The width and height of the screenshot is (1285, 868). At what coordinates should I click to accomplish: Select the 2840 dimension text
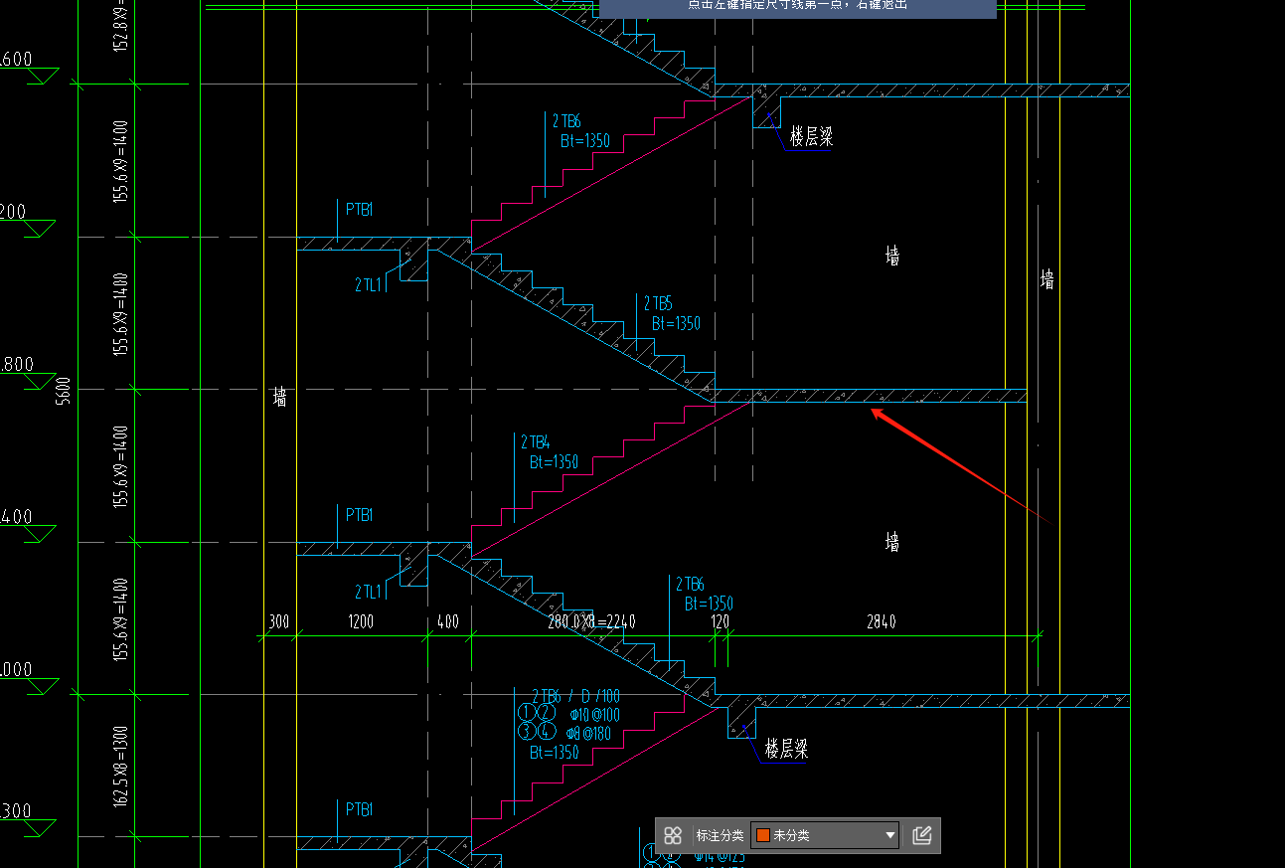tap(881, 622)
